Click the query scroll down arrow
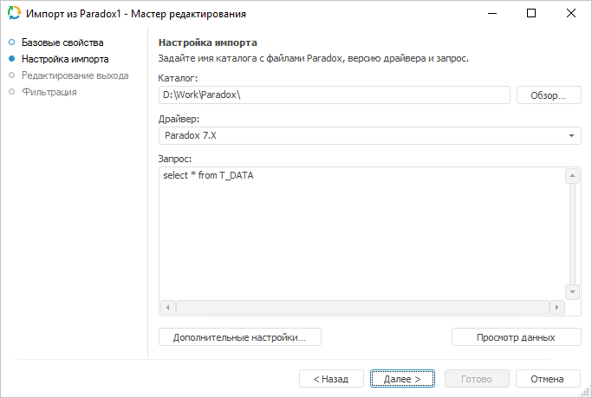 click(572, 292)
